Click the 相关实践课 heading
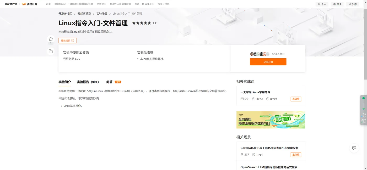Viewport: 367px width, 170px height. click(245, 81)
